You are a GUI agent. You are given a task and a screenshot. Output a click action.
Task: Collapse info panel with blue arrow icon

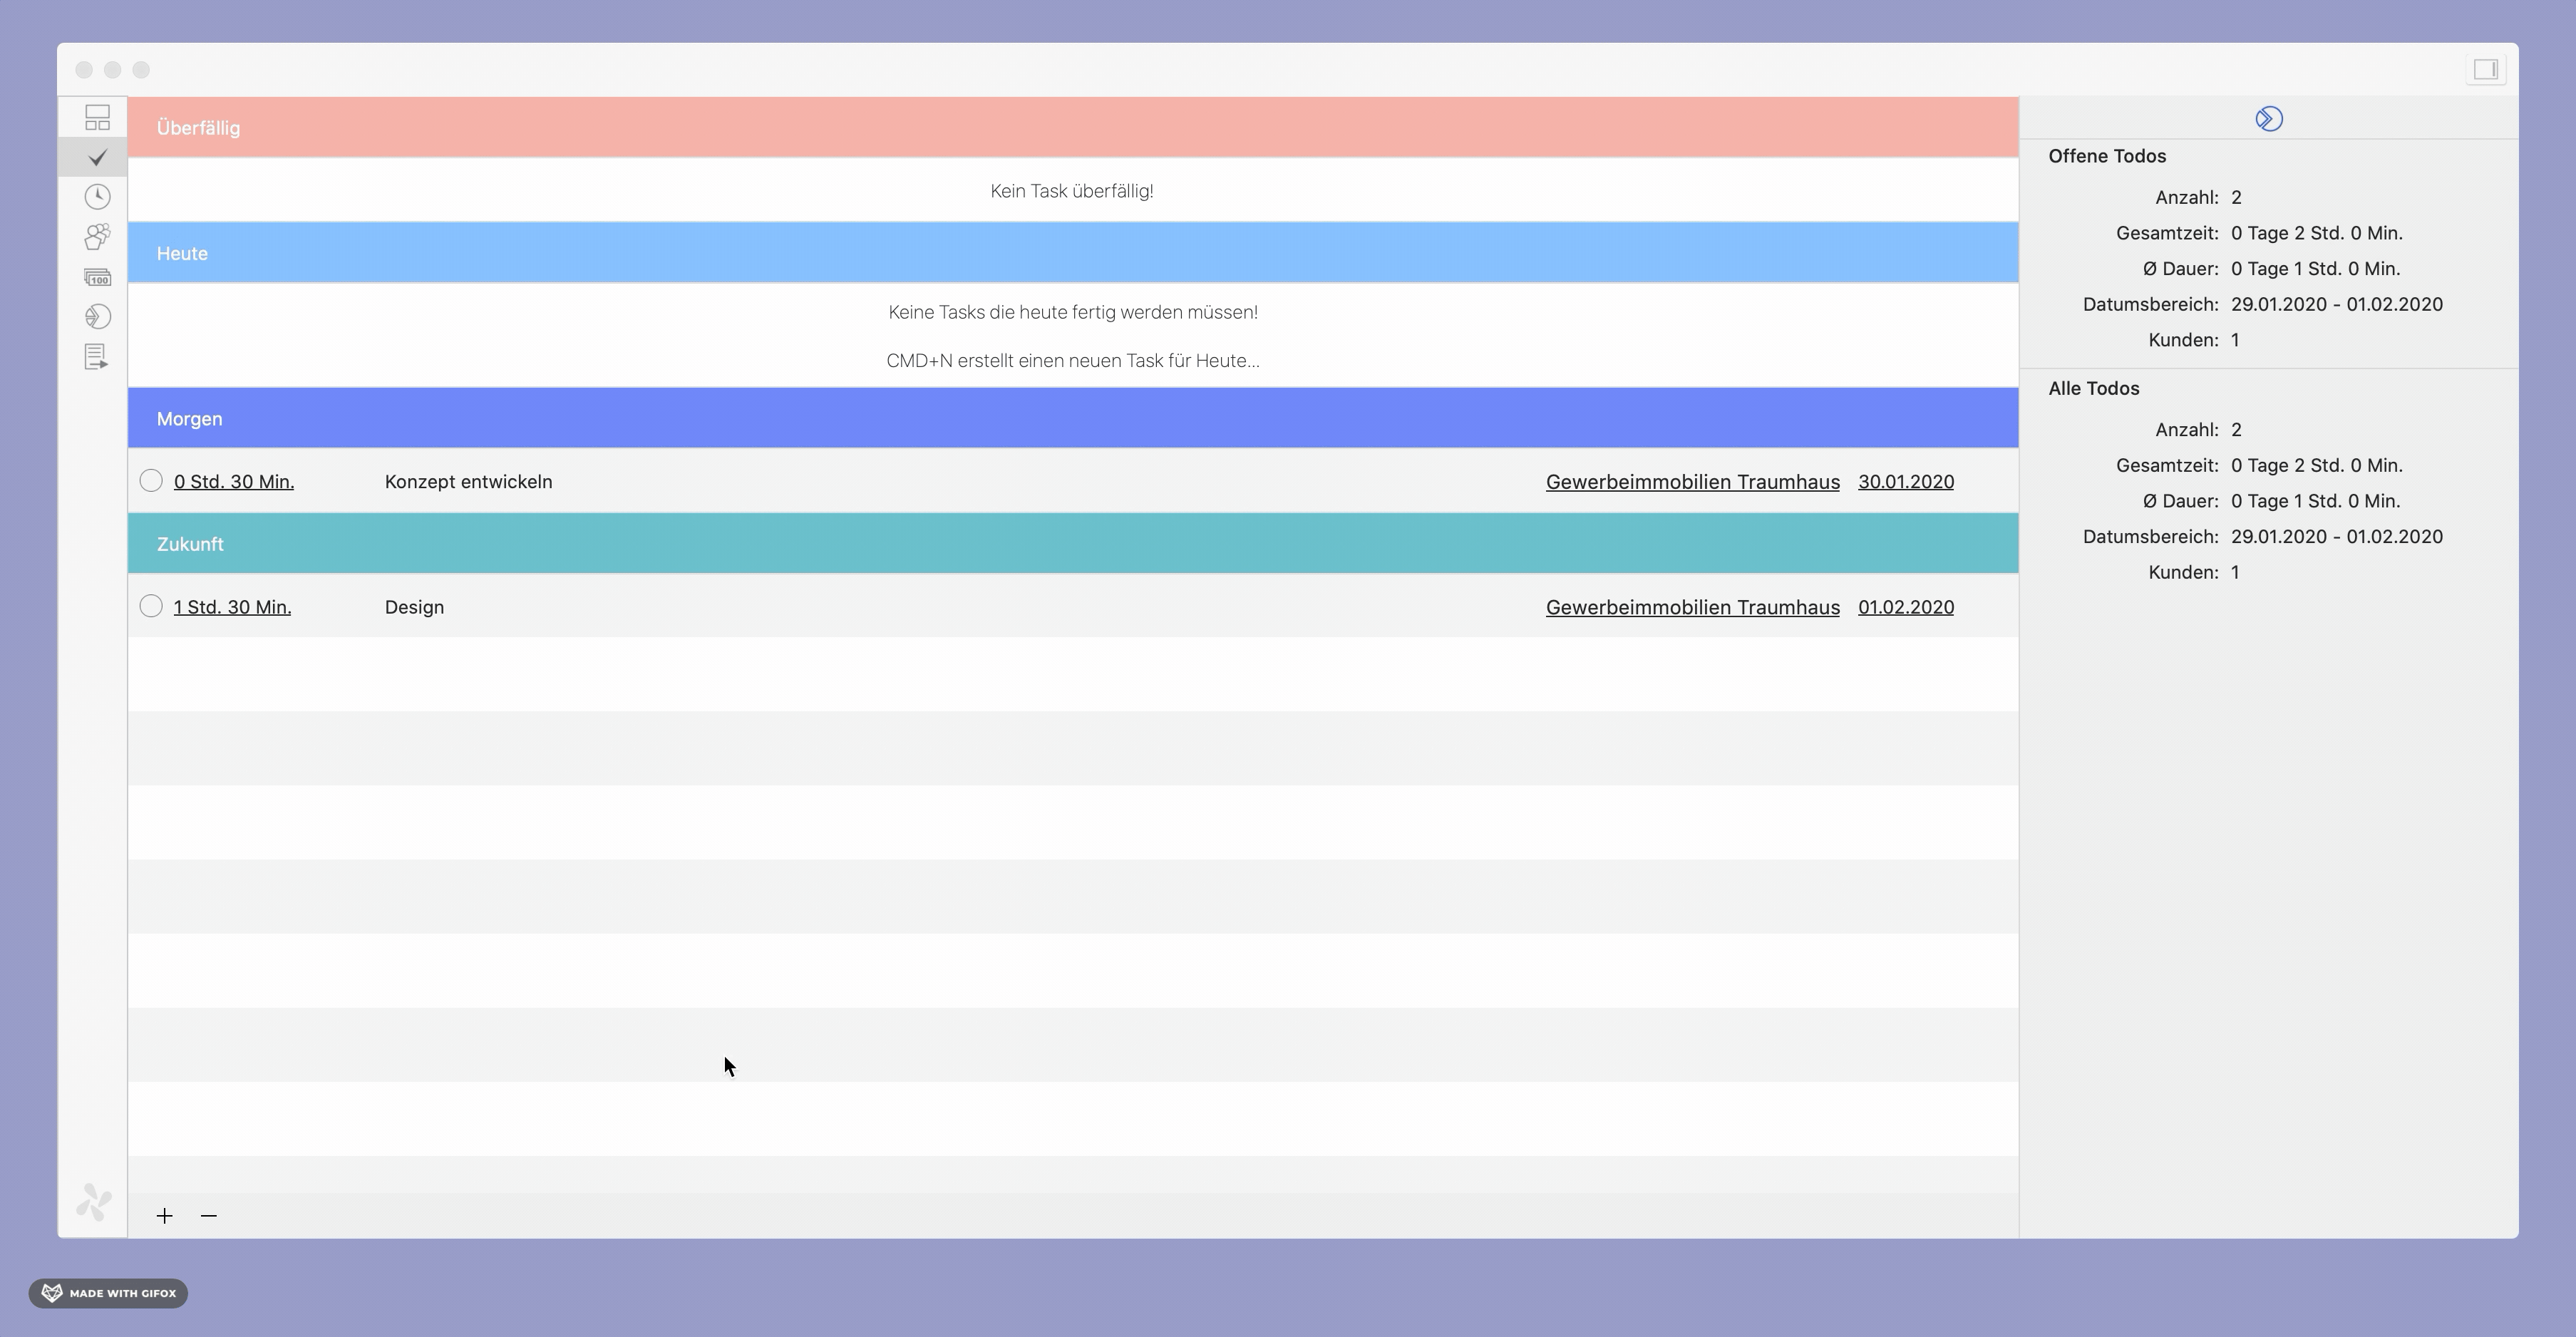coord(2269,119)
